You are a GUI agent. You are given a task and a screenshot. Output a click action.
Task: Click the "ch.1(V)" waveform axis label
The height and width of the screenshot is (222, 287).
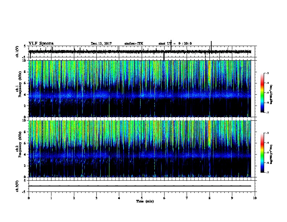pos(17,52)
